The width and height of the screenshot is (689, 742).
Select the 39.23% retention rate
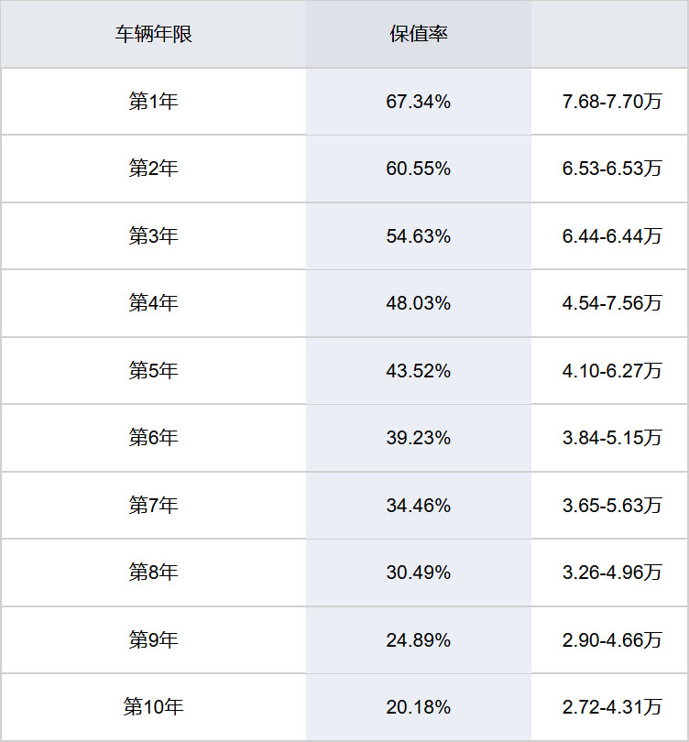(x=419, y=438)
